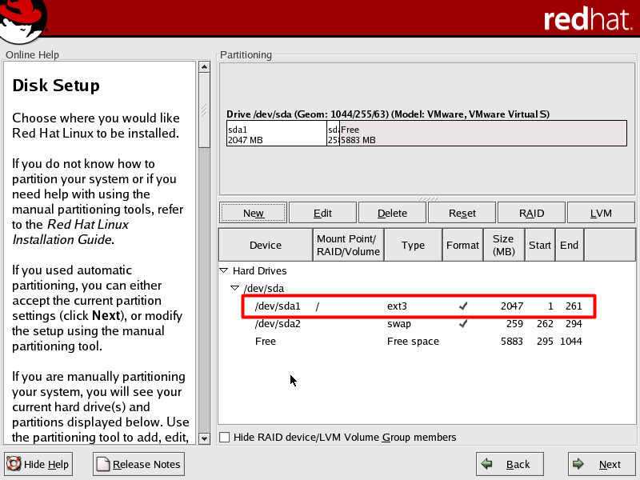The image size is (640, 480).
Task: Click the Hide Help button
Action: 38,464
